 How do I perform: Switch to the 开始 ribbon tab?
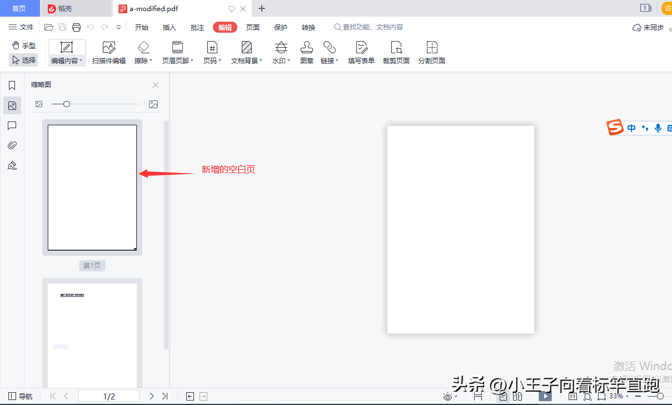pyautogui.click(x=142, y=27)
